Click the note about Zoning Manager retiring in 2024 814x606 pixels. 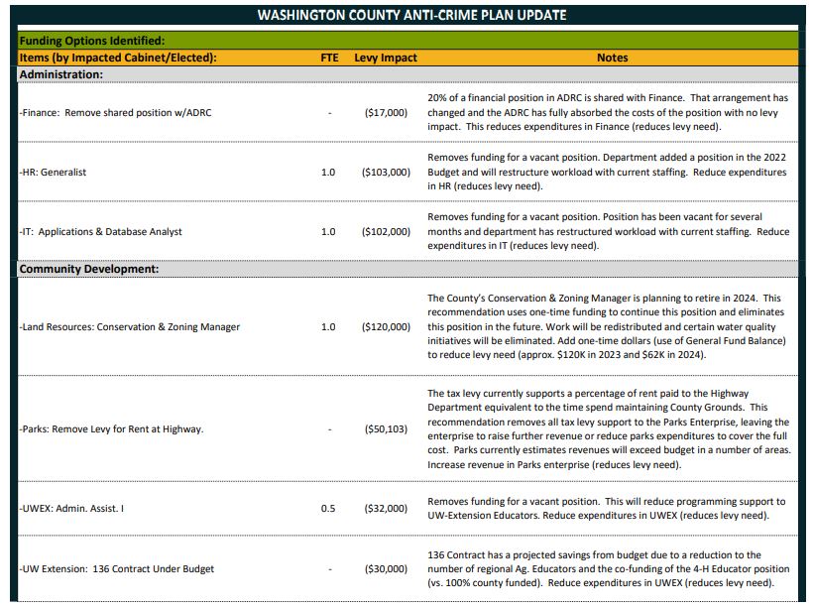(607, 326)
